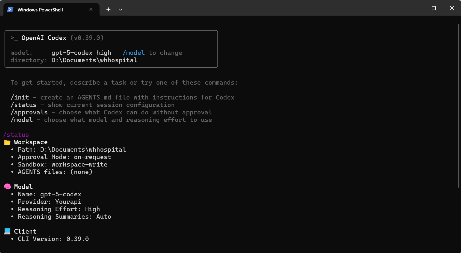Select the Windows PowerShell tab

(51, 10)
